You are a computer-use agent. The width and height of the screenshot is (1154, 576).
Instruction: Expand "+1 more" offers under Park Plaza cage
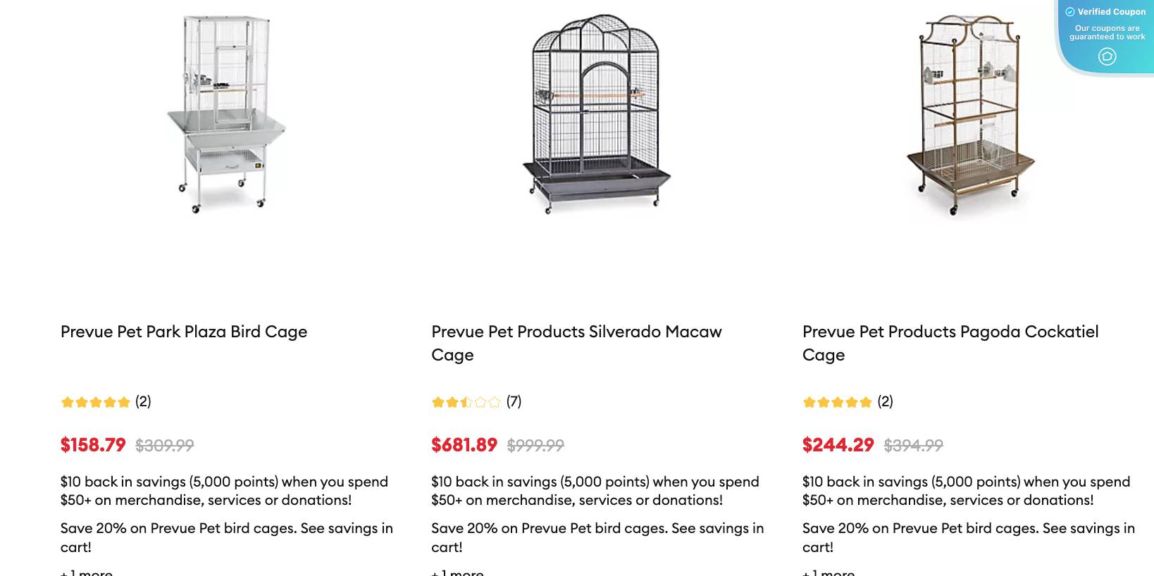pyautogui.click(x=87, y=572)
